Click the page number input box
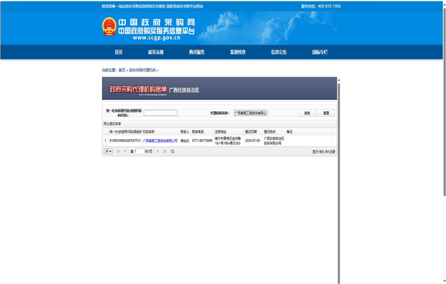Image resolution: width=446 pixels, height=284 pixels. [139, 151]
